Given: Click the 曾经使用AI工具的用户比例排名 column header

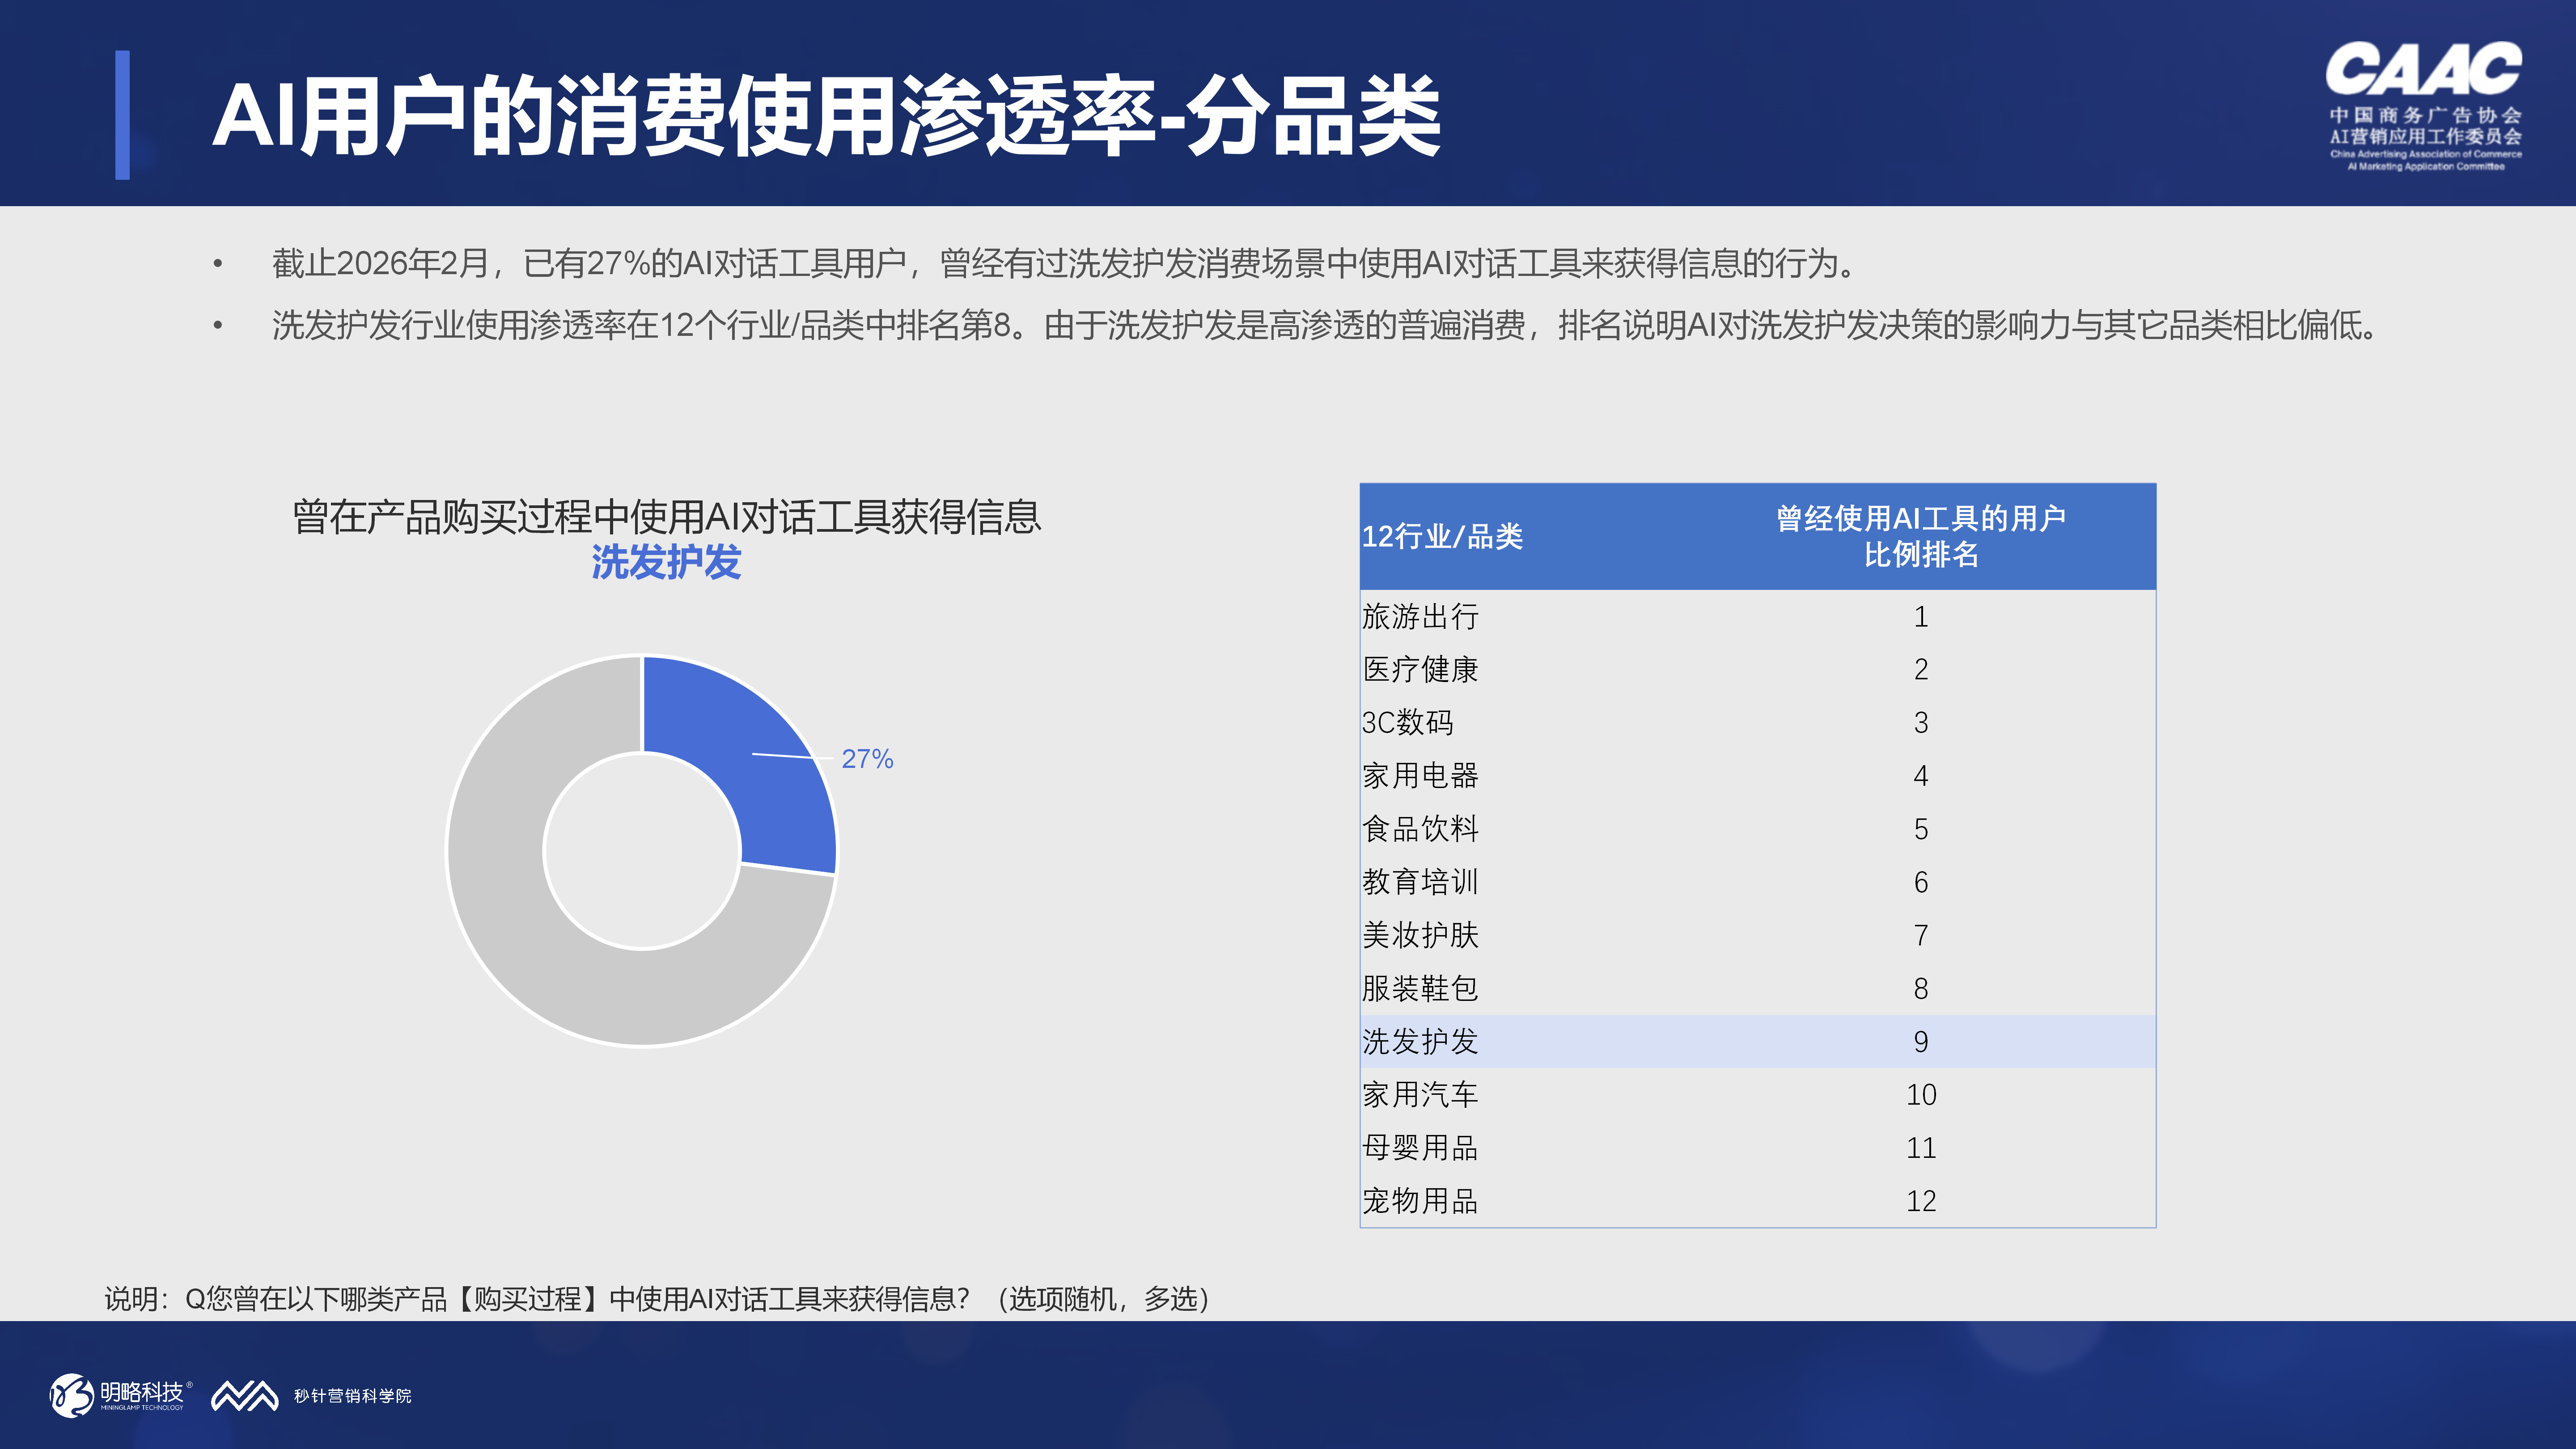Looking at the screenshot, I should click(x=1921, y=536).
